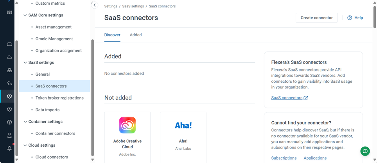Click the highlighted settings gear rail icon
Screen dimensions: 377x163
coord(9,96)
